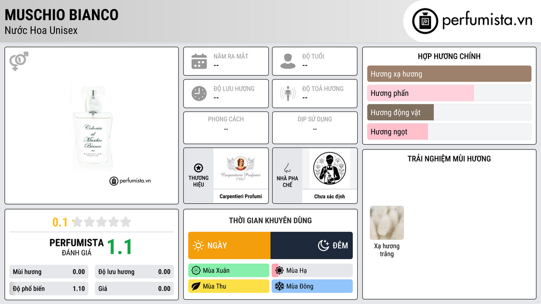Click the sun icon beside Mùa Hạ
This screenshot has height=304, width=541.
pyautogui.click(x=279, y=271)
